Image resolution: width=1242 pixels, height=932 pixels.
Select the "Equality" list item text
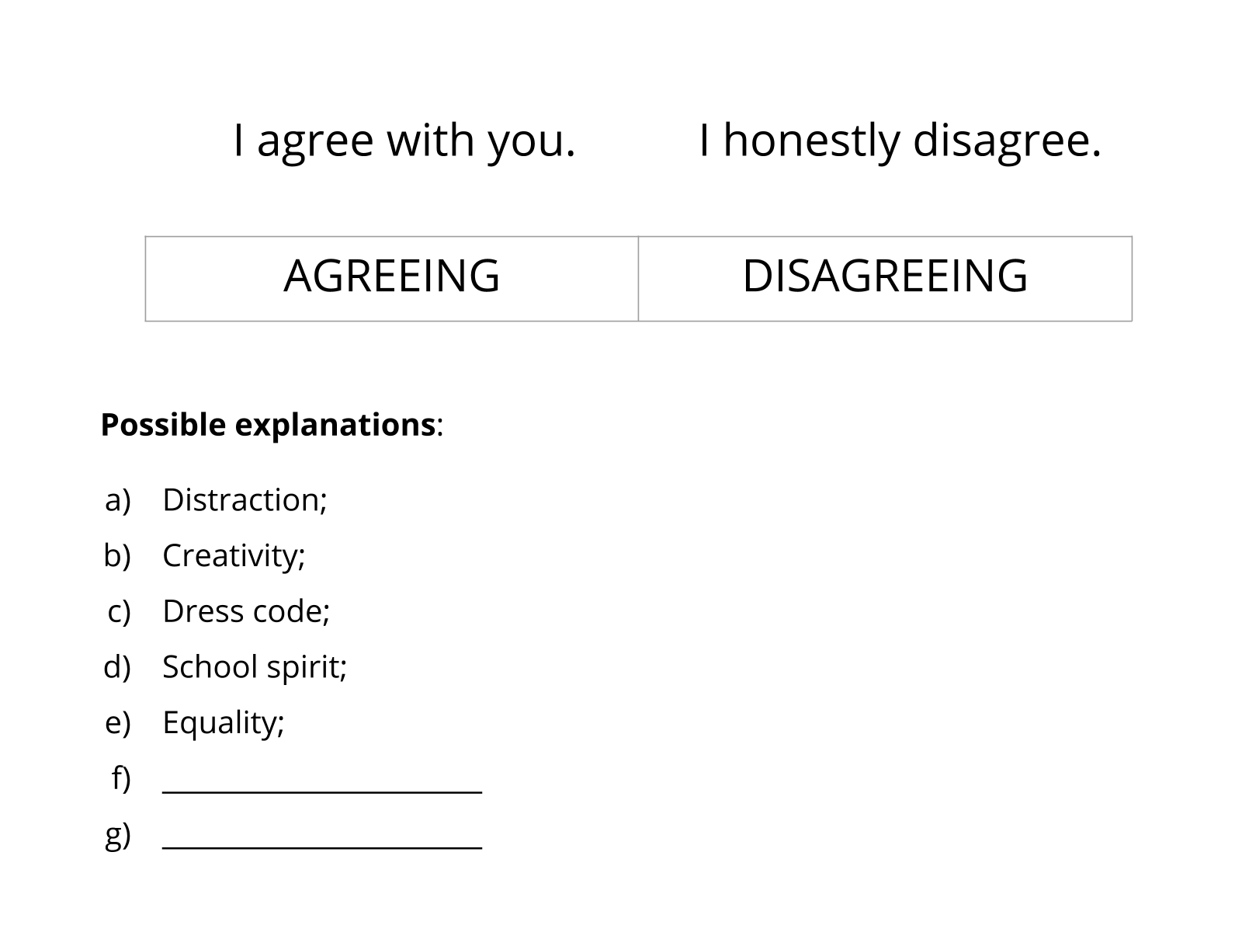point(224,723)
